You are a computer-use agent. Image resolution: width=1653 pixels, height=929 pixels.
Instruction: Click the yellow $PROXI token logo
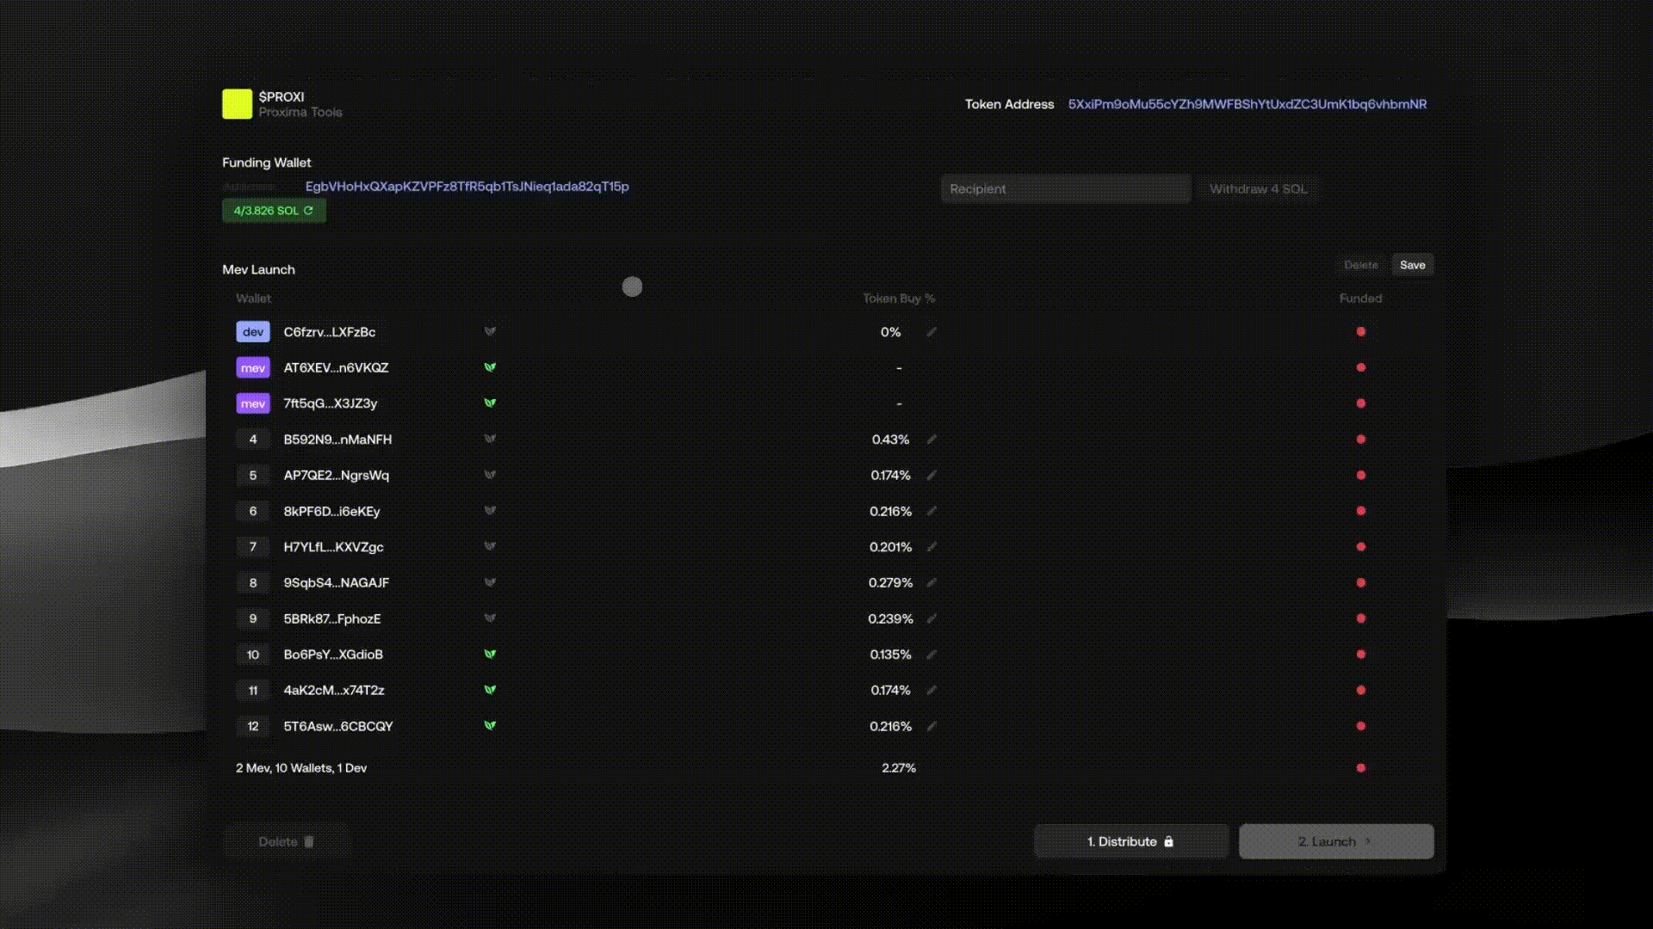click(x=237, y=104)
